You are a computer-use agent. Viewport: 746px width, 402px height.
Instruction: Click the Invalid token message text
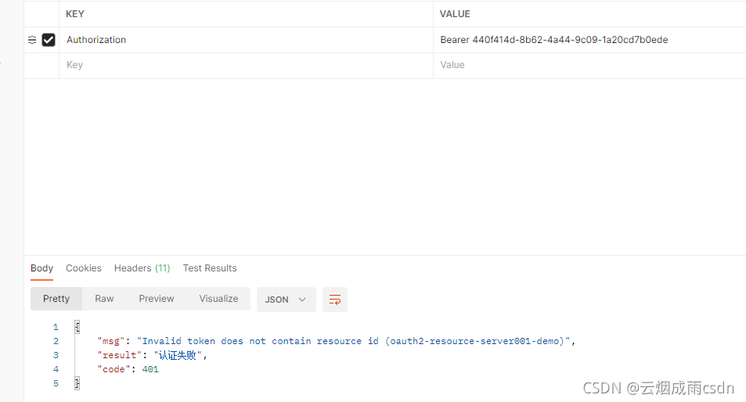click(354, 341)
